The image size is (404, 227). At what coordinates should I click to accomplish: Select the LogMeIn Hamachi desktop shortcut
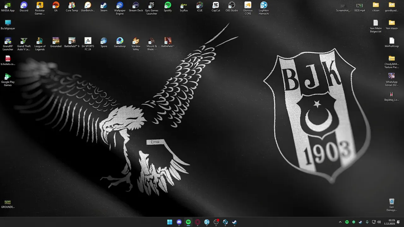click(x=264, y=9)
